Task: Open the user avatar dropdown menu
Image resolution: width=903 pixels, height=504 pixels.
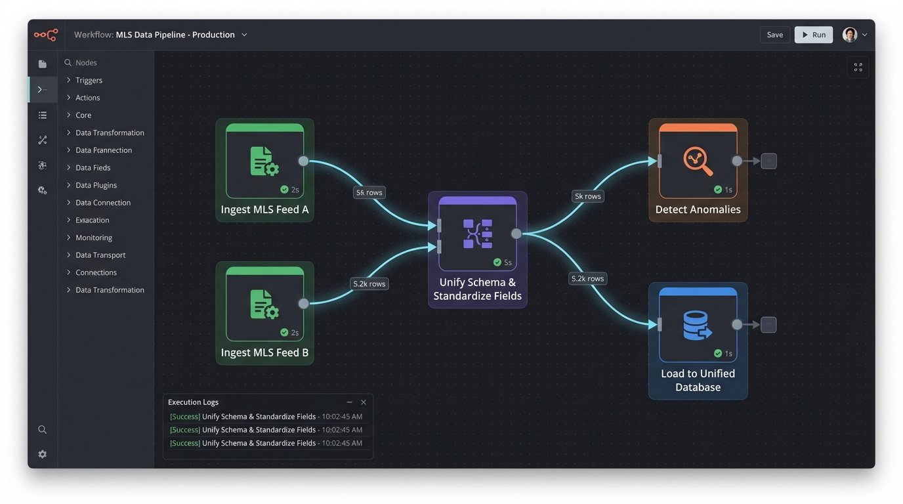Action: tap(865, 35)
